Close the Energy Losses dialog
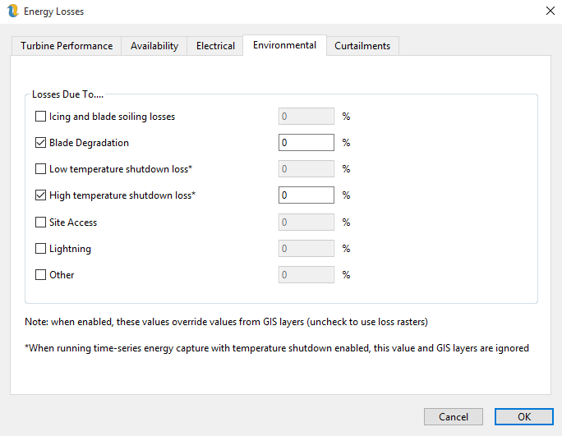The width and height of the screenshot is (562, 436). coord(549,11)
